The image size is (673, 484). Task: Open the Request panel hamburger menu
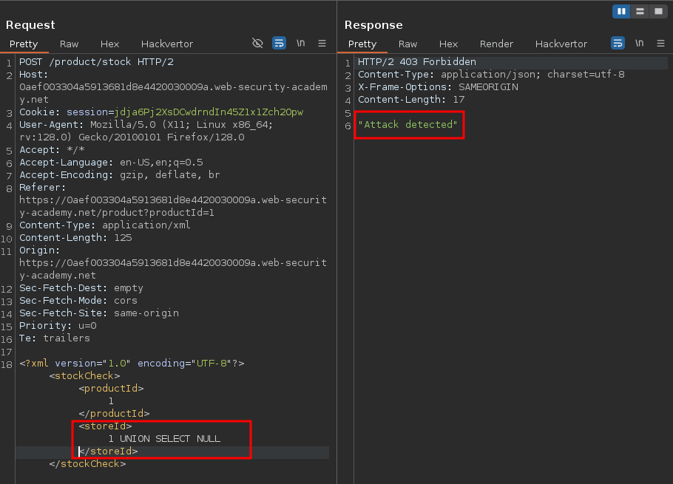(322, 44)
